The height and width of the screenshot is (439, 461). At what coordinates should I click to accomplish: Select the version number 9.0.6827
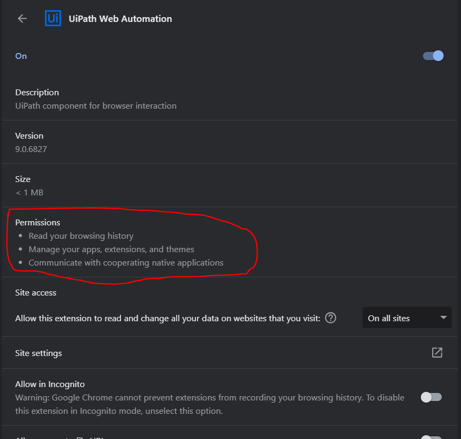(31, 149)
